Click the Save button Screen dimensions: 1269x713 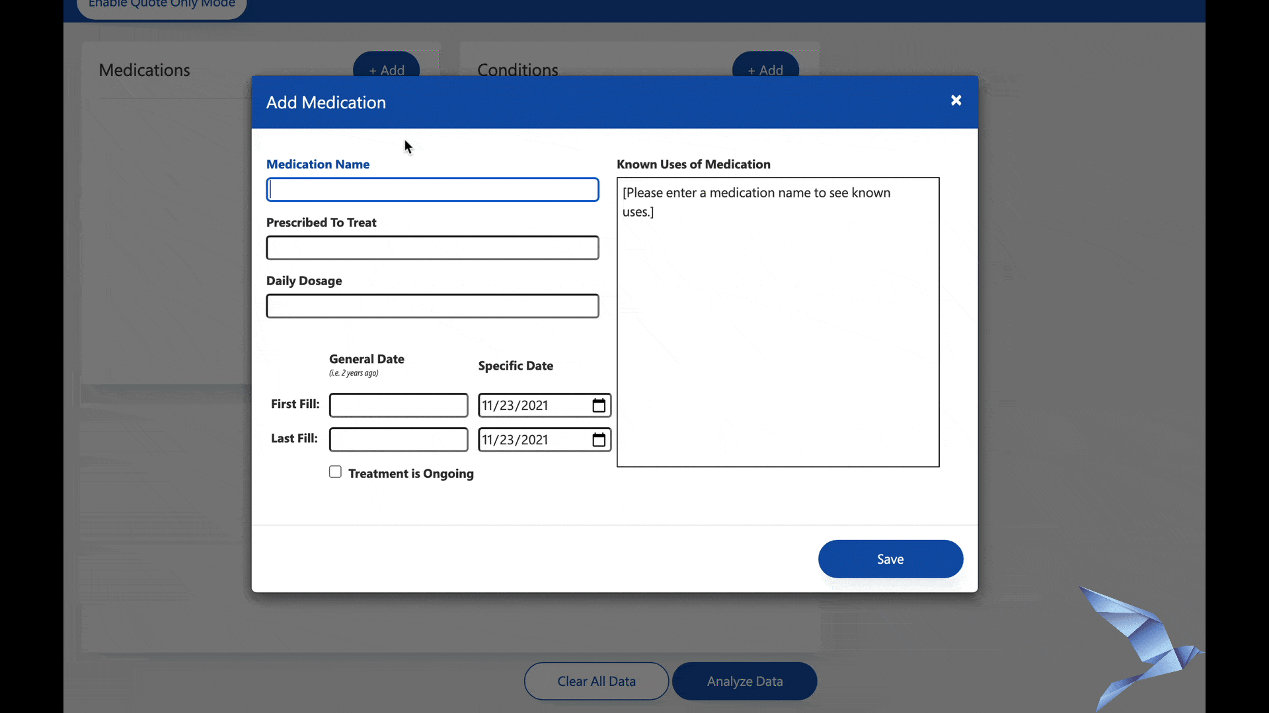coord(890,559)
